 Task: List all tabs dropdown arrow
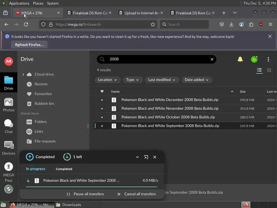(x=235, y=13)
